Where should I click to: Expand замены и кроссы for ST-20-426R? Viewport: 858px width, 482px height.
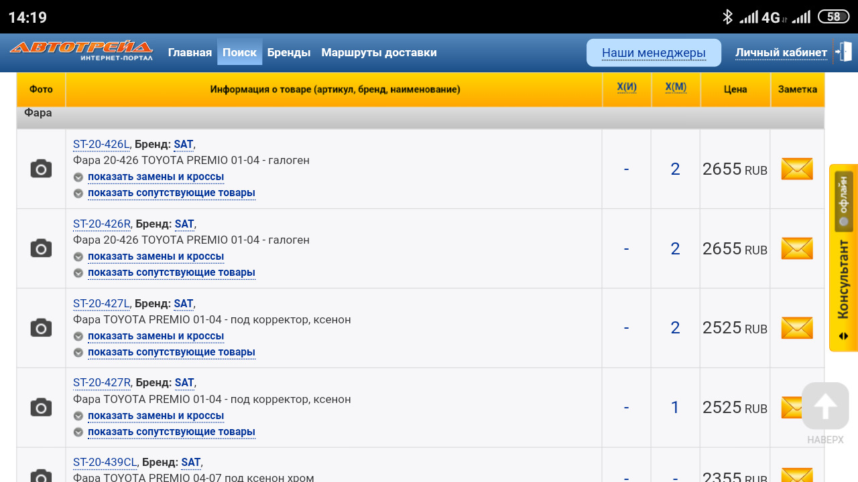156,256
